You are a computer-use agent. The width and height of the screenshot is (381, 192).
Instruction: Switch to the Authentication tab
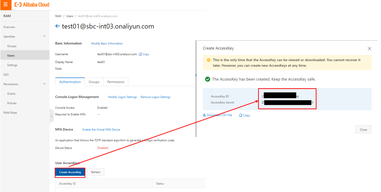70,82
